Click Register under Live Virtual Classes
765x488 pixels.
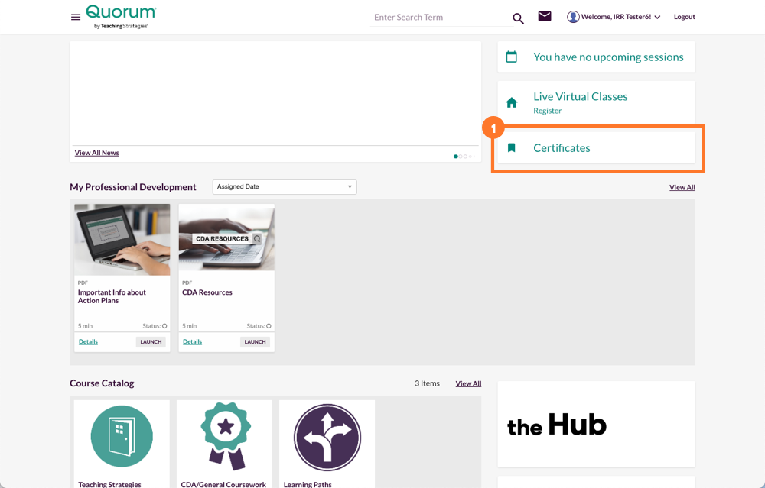pos(547,111)
